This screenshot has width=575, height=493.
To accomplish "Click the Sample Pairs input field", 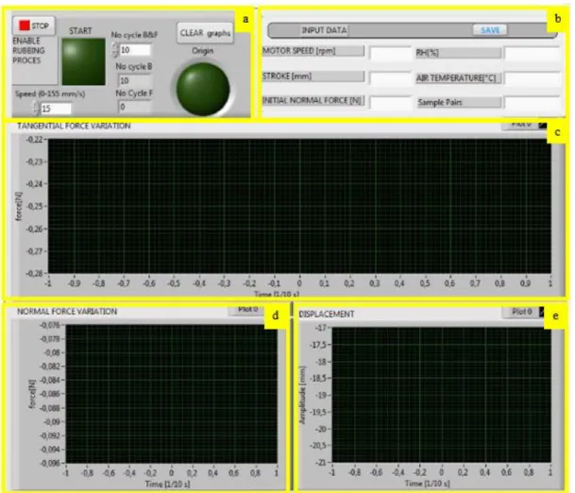I will (532, 103).
